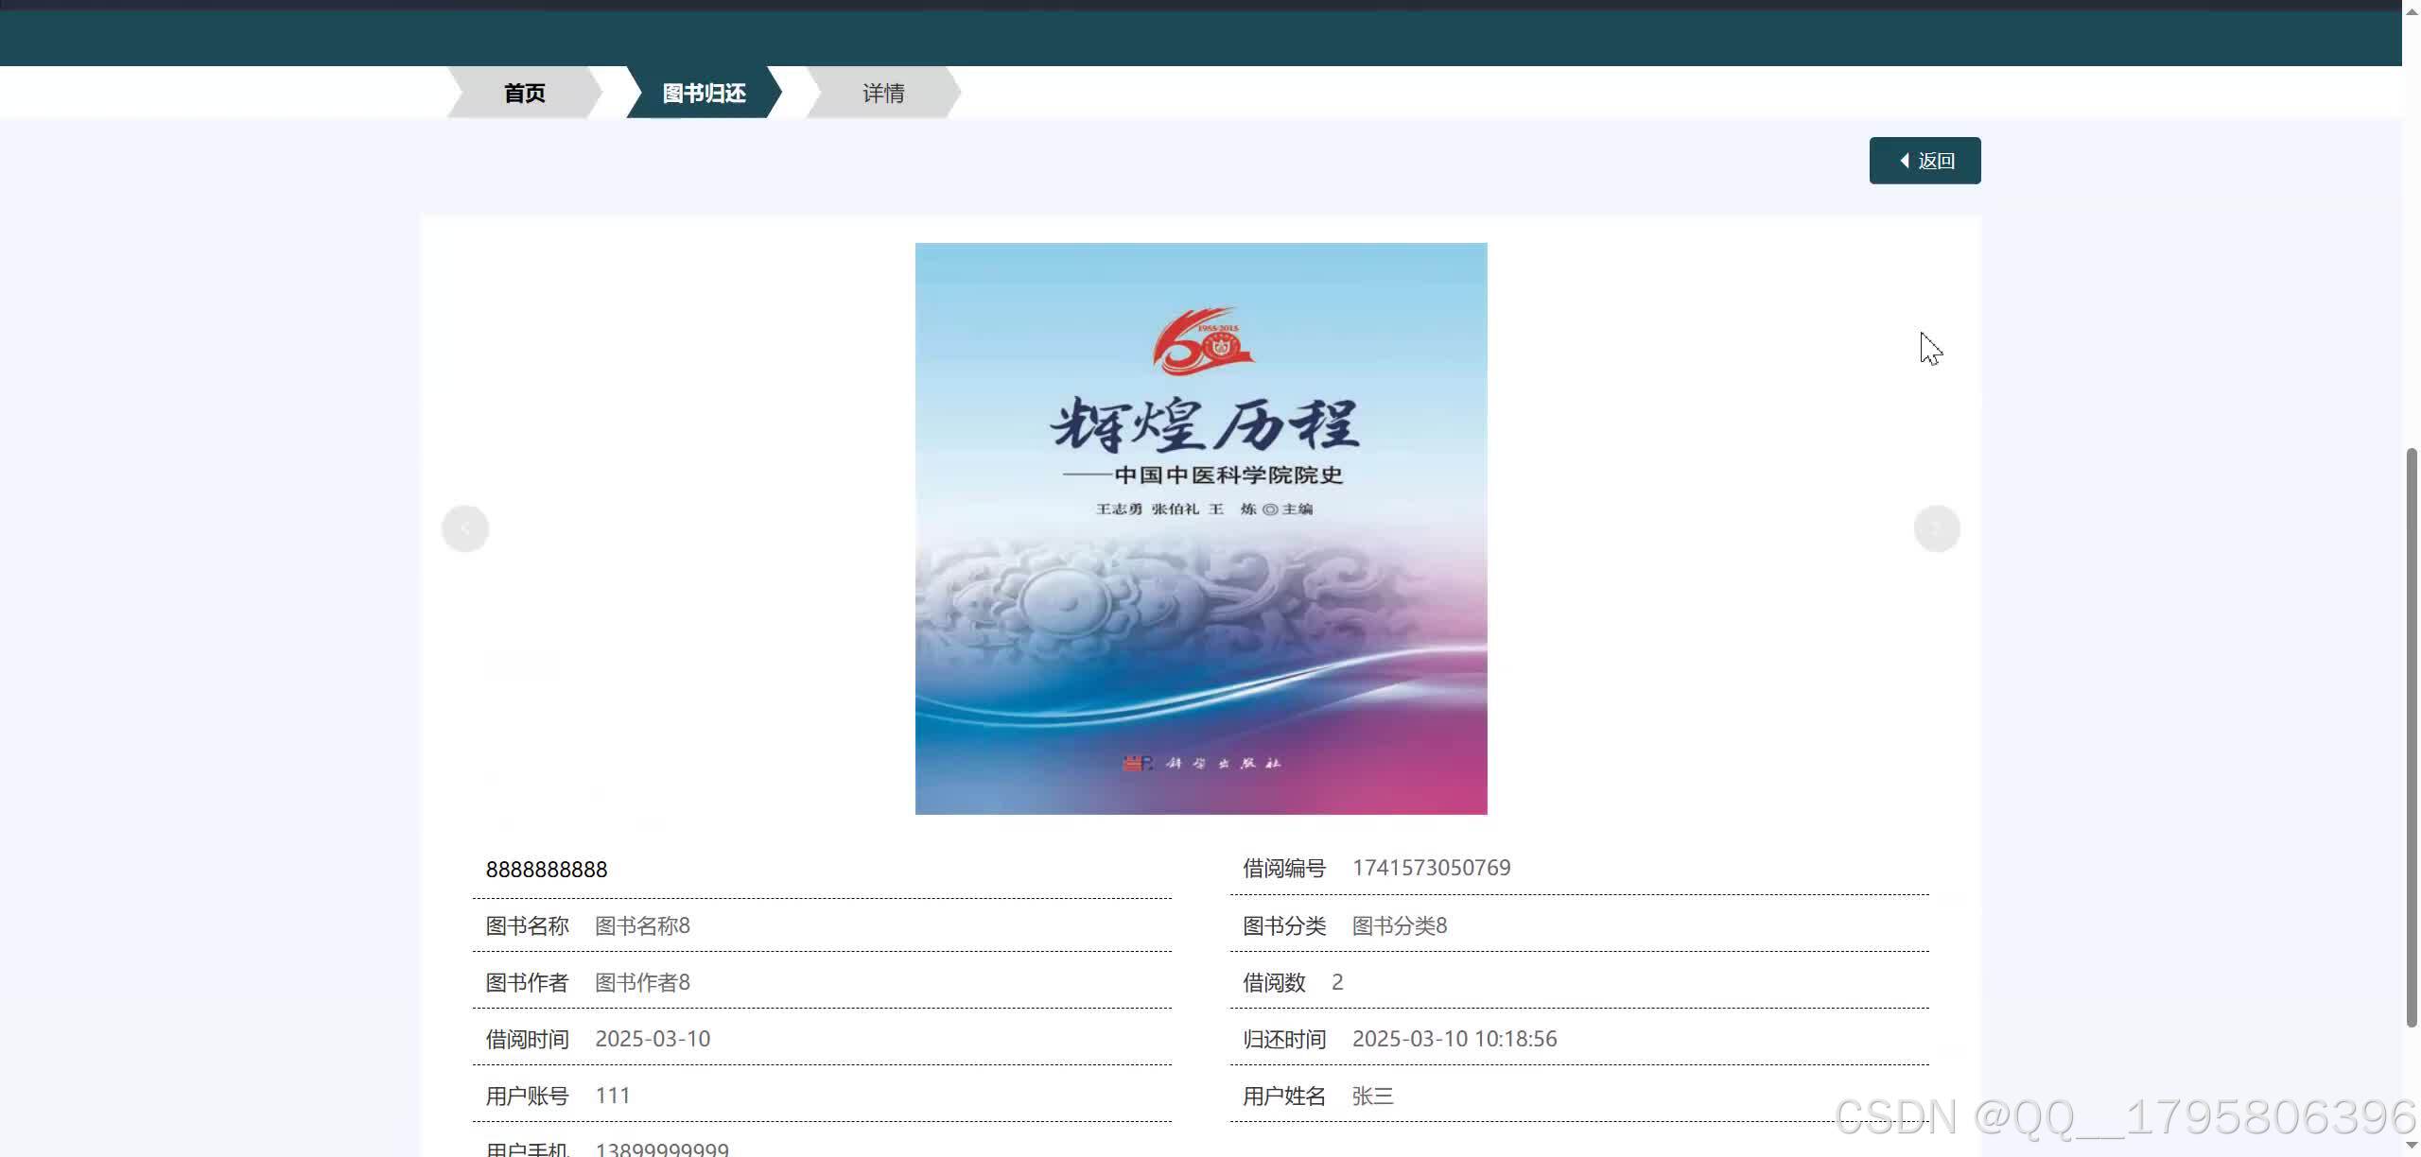Navigate to 首页 in the breadcrumb
This screenshot has width=2421, height=1157.
pyautogui.click(x=523, y=92)
